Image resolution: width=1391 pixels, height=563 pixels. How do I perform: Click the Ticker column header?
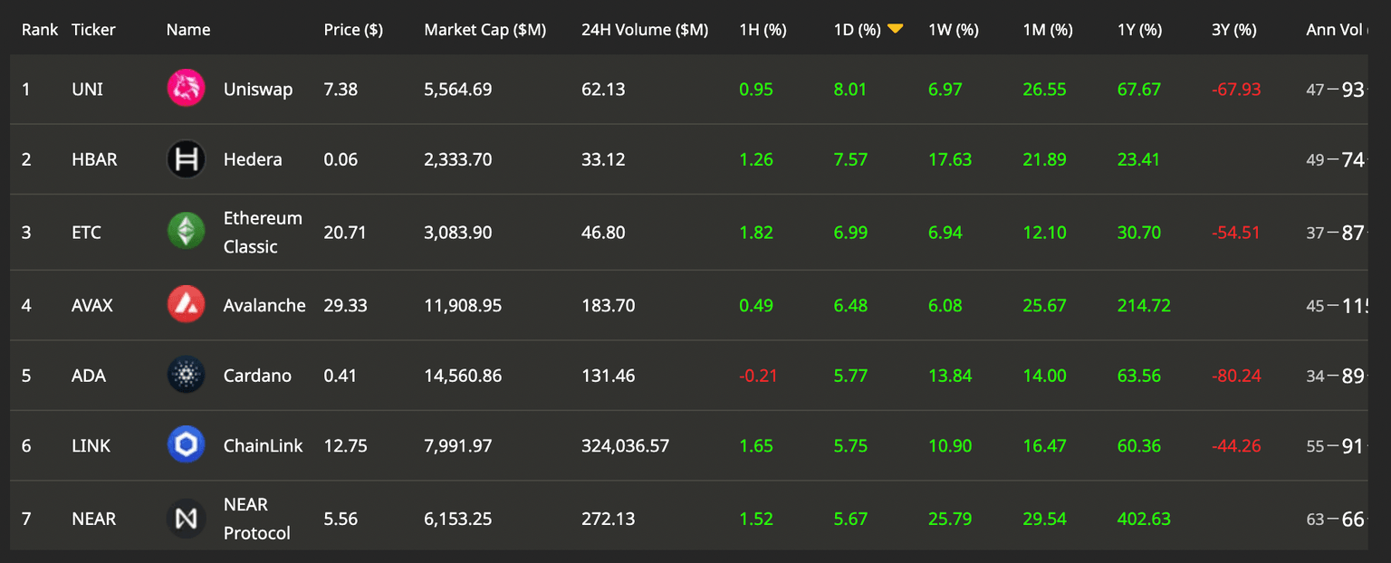click(x=93, y=30)
